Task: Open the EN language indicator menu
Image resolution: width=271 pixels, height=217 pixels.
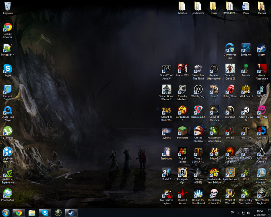Action: [232, 213]
